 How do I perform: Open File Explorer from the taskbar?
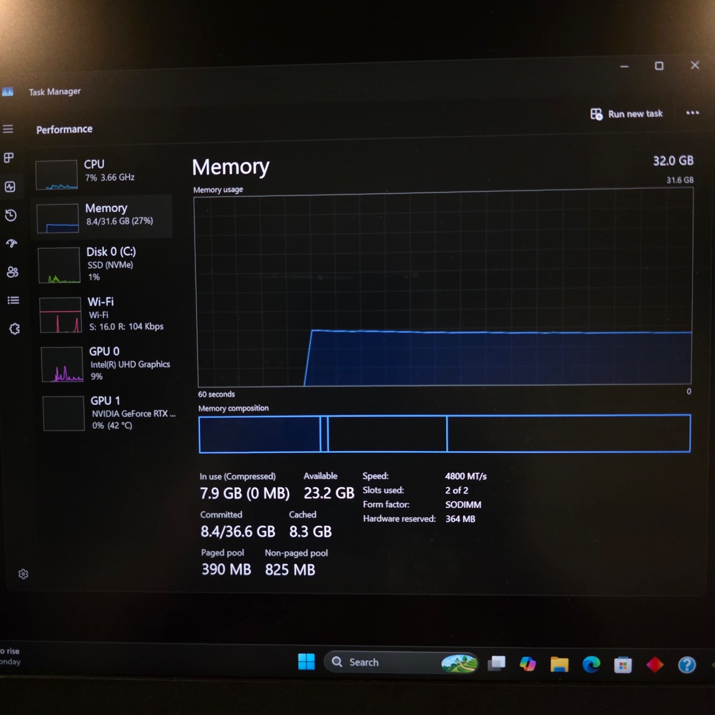point(559,664)
